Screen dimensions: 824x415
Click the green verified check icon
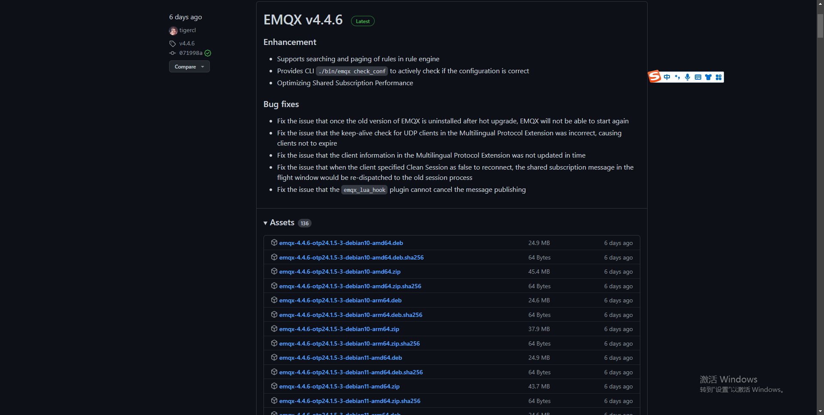(208, 53)
